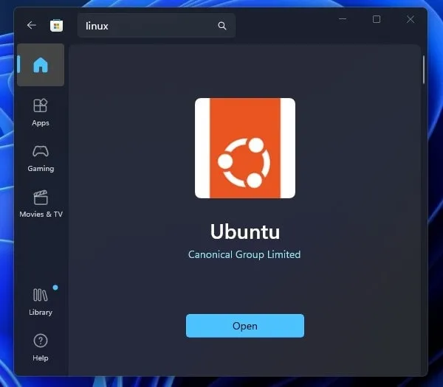Viewport: 443px width, 387px height.
Task: Click the Ubuntu app title text
Action: pyautogui.click(x=244, y=231)
